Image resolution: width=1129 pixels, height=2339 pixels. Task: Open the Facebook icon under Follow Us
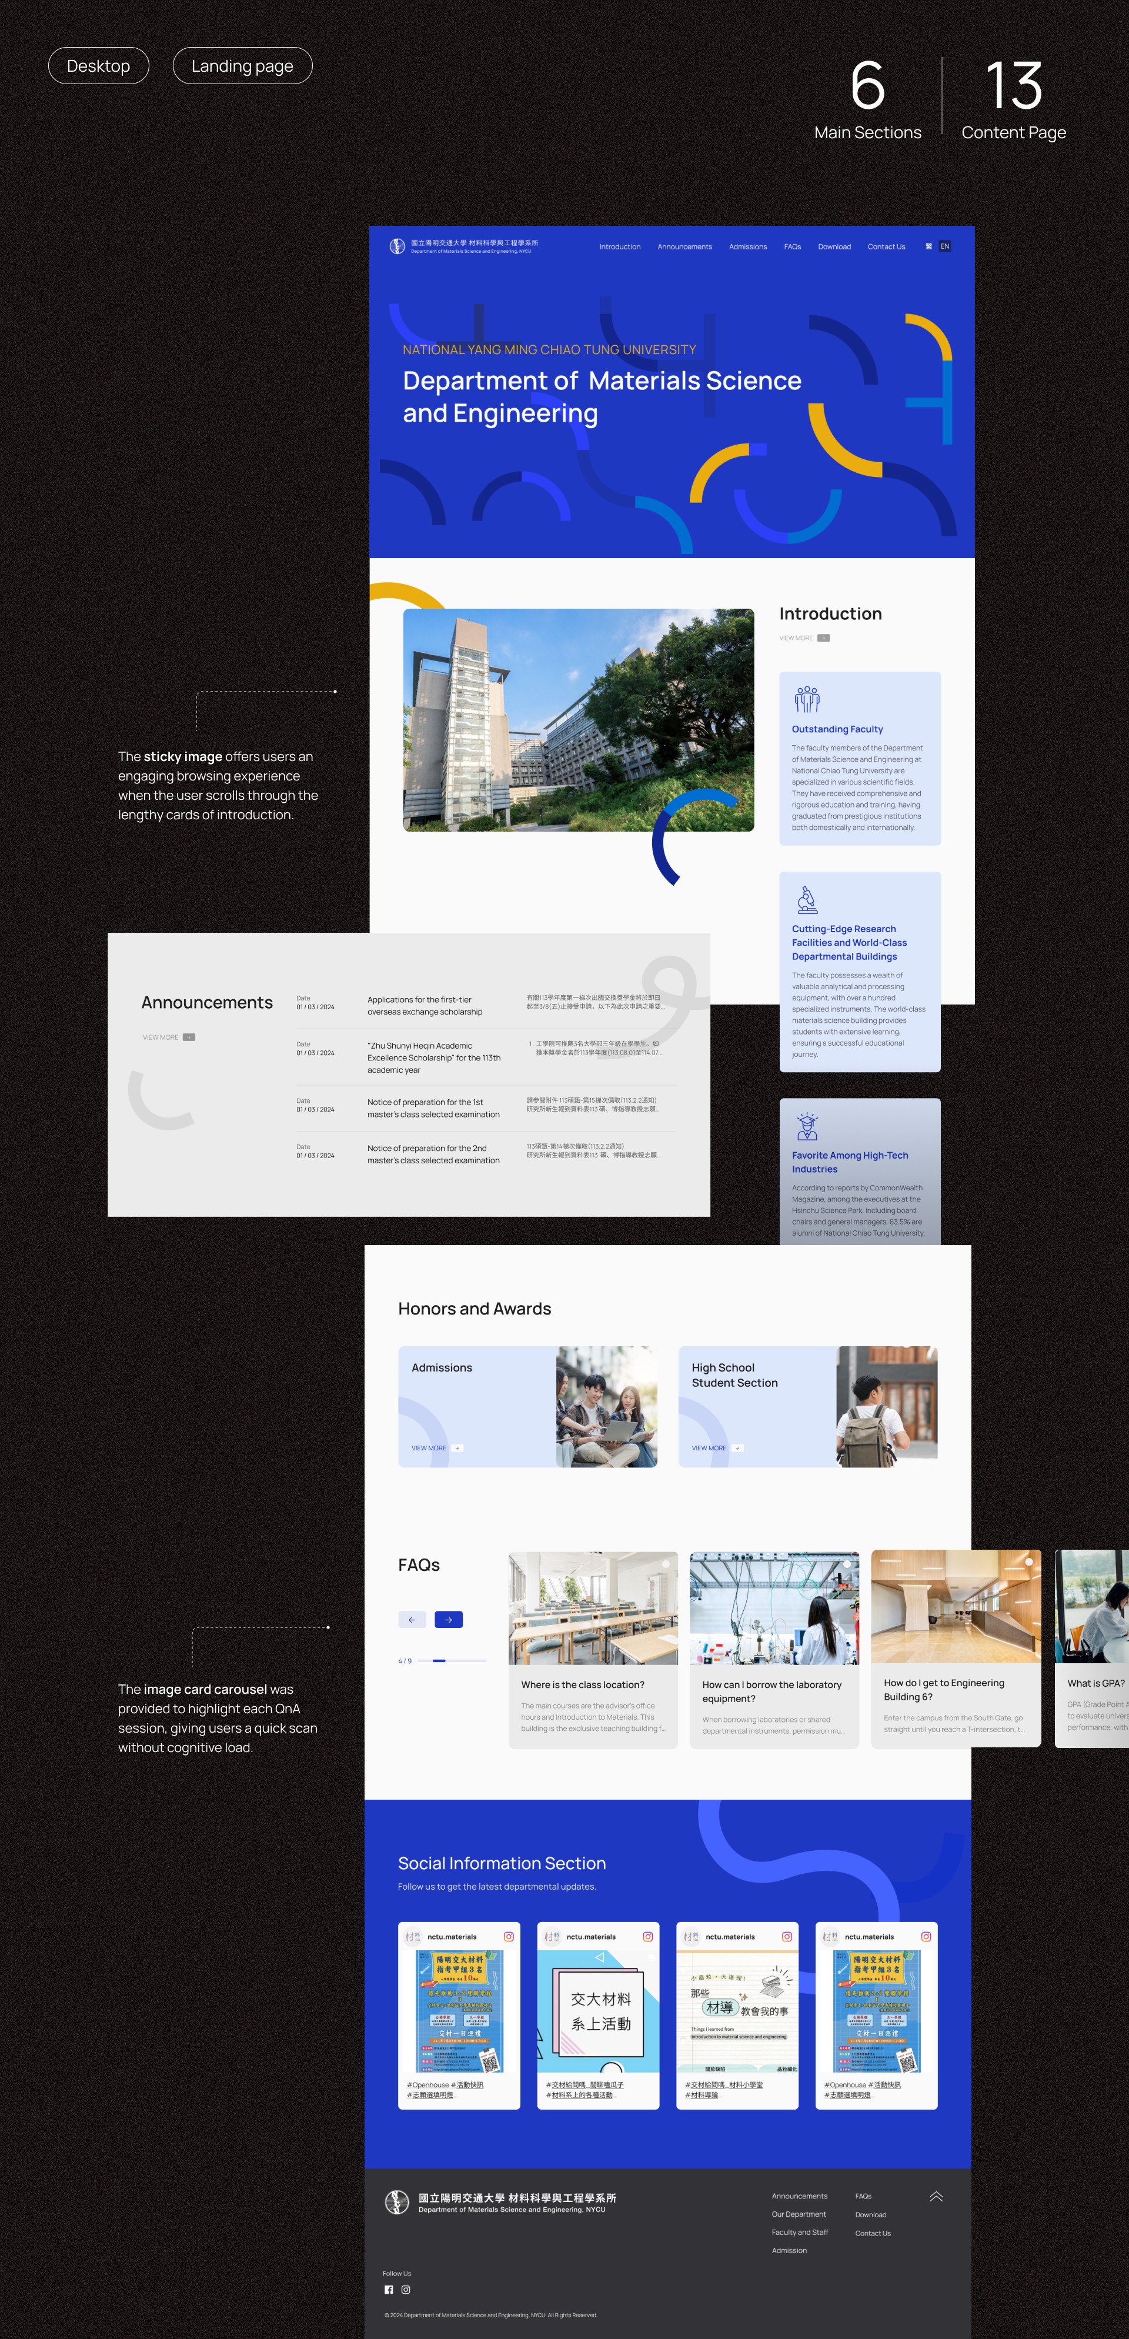click(389, 2290)
